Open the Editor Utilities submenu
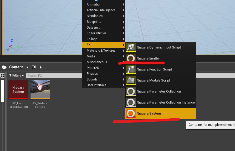 (103, 33)
